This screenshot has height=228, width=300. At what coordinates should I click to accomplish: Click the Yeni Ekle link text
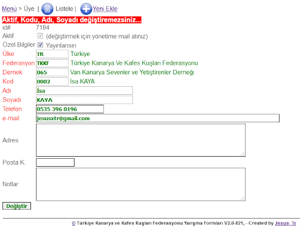point(105,9)
